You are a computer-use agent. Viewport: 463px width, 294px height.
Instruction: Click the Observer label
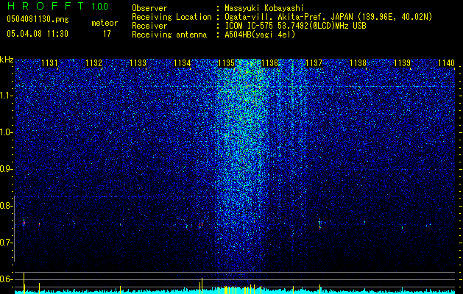(x=149, y=8)
